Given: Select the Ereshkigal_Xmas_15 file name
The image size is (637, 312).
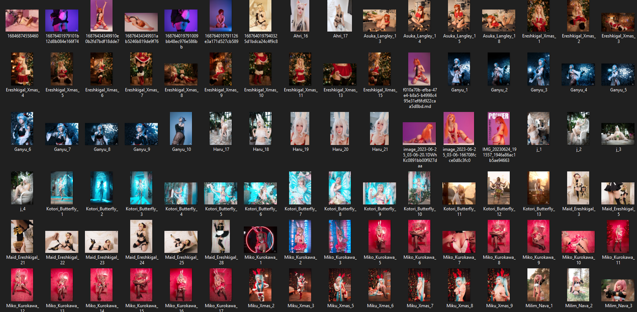Looking at the screenshot, I should 380,92.
